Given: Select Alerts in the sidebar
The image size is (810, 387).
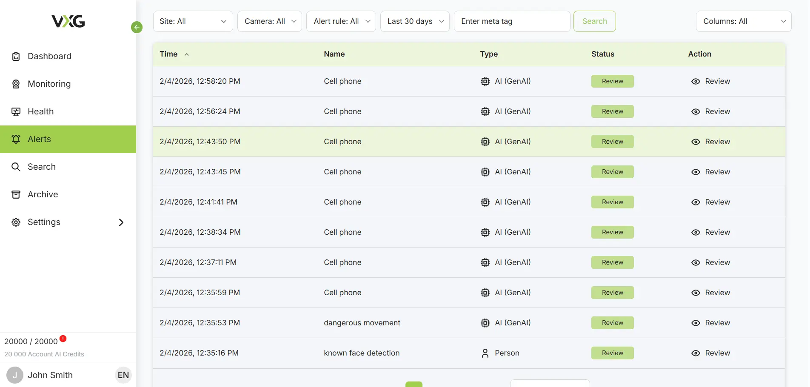Looking at the screenshot, I should (68, 139).
